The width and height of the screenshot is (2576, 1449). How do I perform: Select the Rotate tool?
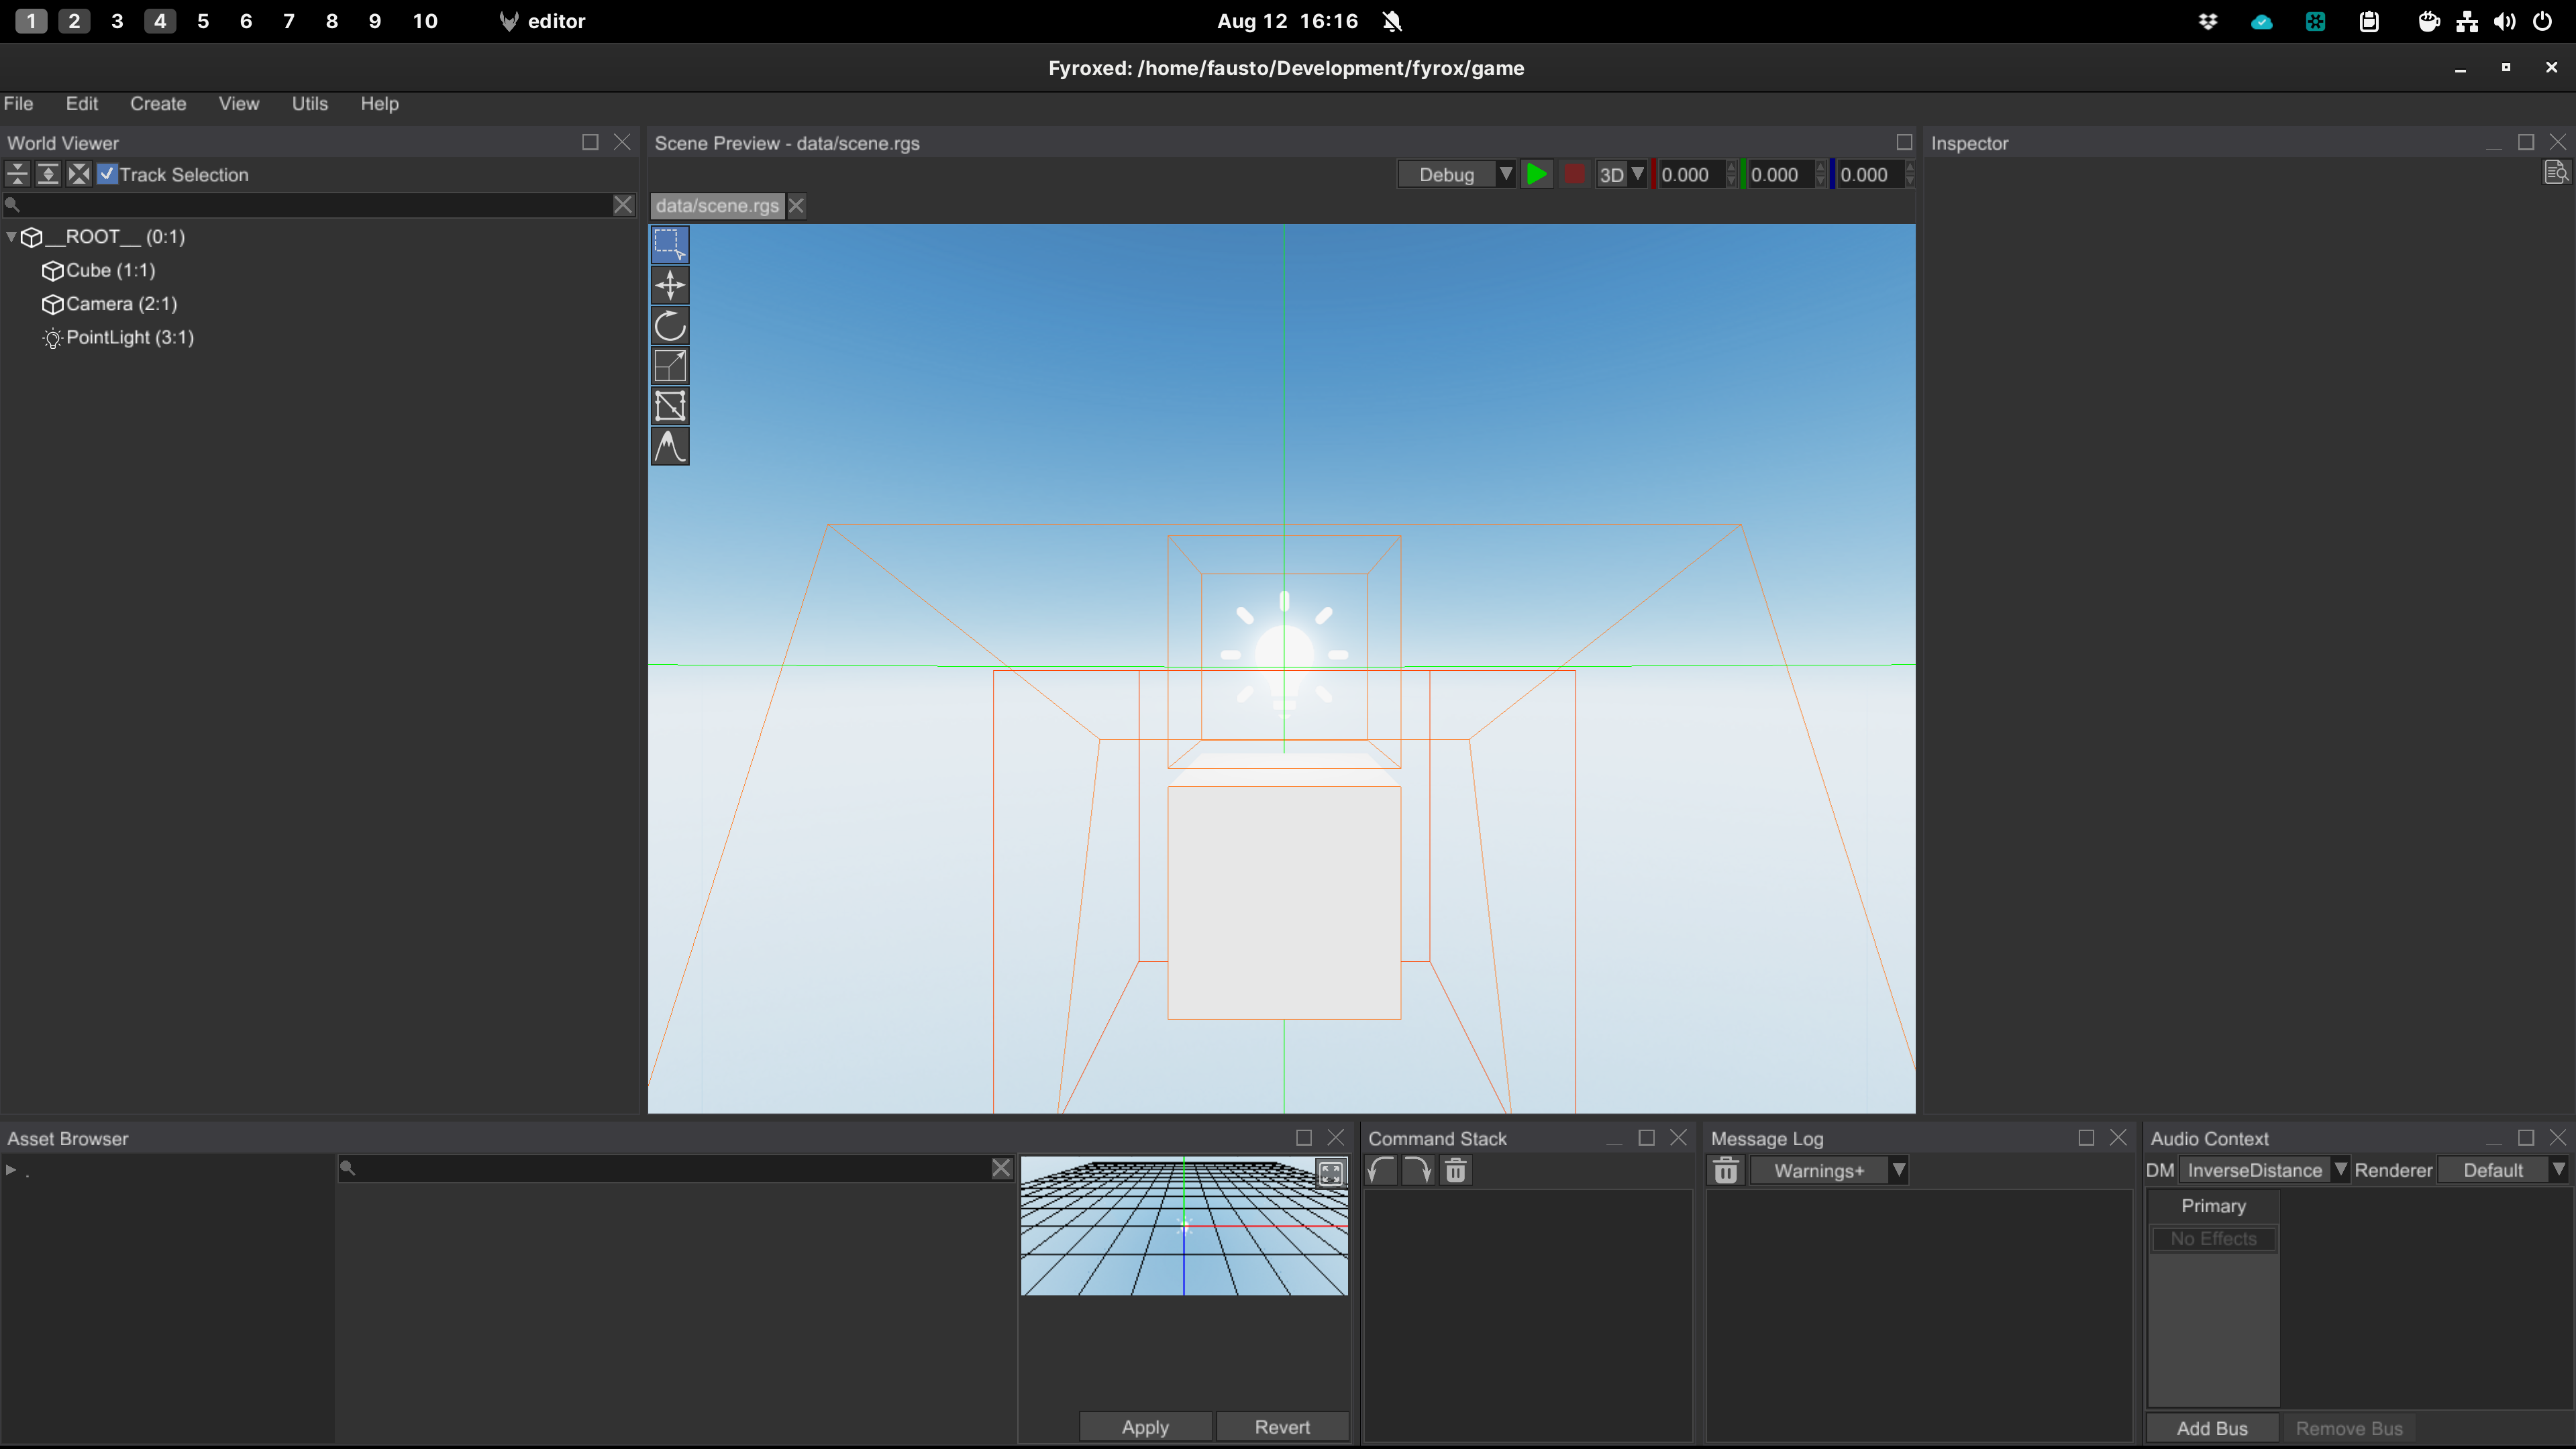669,325
